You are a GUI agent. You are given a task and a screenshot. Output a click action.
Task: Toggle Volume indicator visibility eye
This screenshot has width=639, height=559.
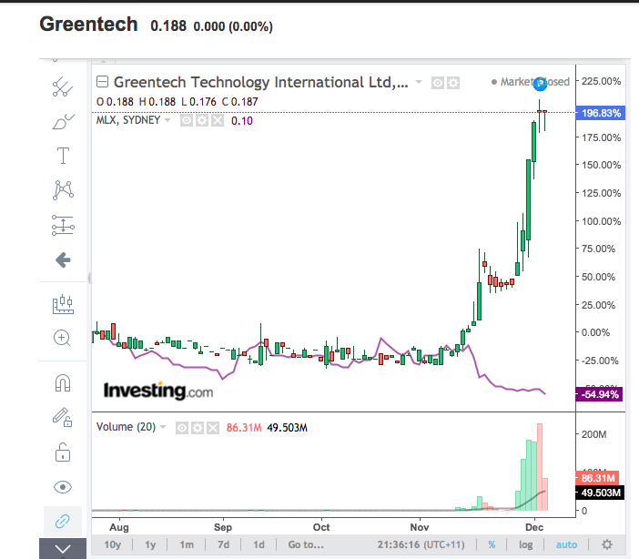[182, 428]
